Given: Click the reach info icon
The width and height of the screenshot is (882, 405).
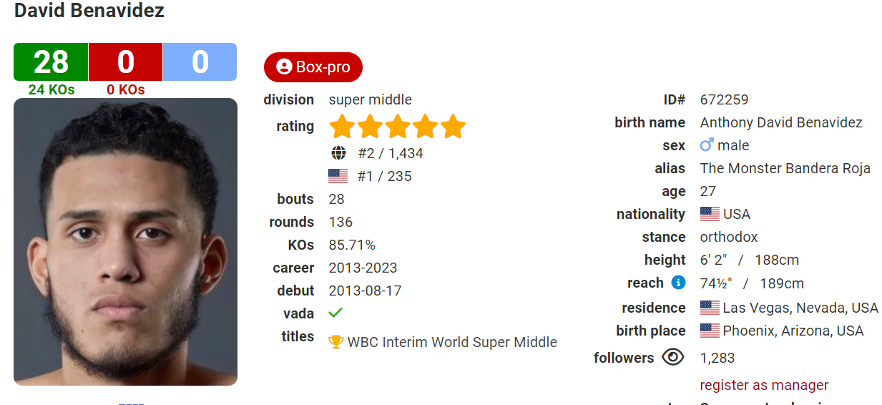Looking at the screenshot, I should 678,283.
